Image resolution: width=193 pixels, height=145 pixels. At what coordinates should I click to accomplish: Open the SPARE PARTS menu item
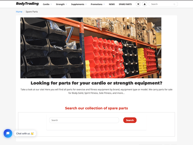(125, 4)
